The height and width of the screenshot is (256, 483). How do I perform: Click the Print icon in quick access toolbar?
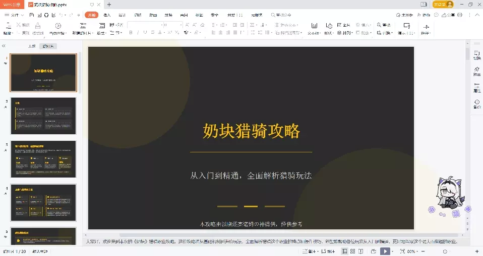click(x=46, y=15)
